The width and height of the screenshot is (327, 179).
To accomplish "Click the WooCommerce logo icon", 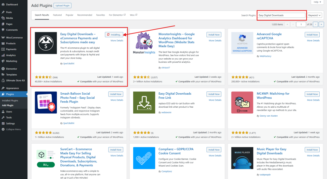I will (x=3, y=38).
